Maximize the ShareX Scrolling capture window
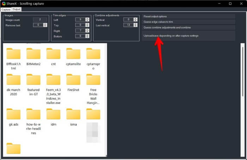 230,4
